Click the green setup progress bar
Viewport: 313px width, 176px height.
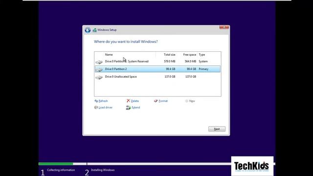pyautogui.click(x=56, y=164)
